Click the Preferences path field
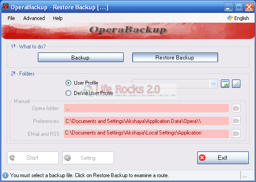The width and height of the screenshot is (256, 182). [x=146, y=121]
